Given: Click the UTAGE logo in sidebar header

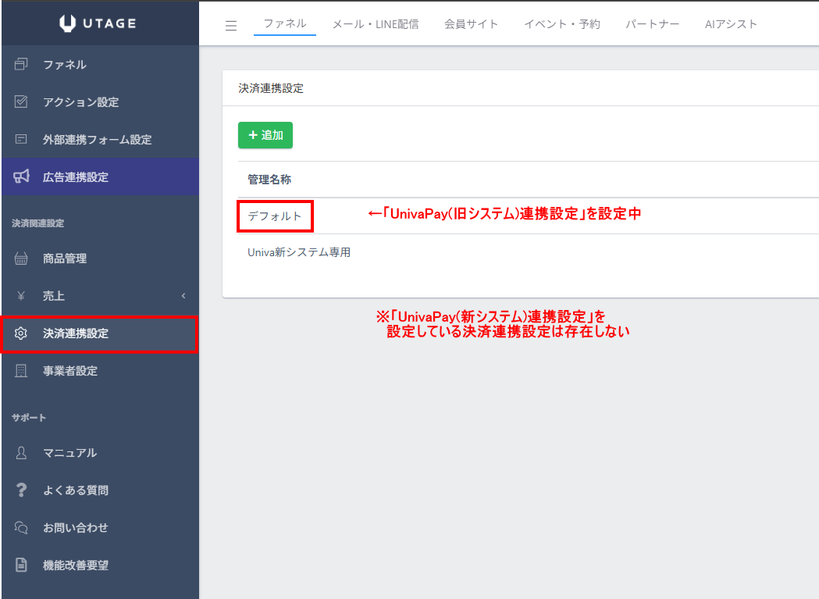Looking at the screenshot, I should pos(98,23).
